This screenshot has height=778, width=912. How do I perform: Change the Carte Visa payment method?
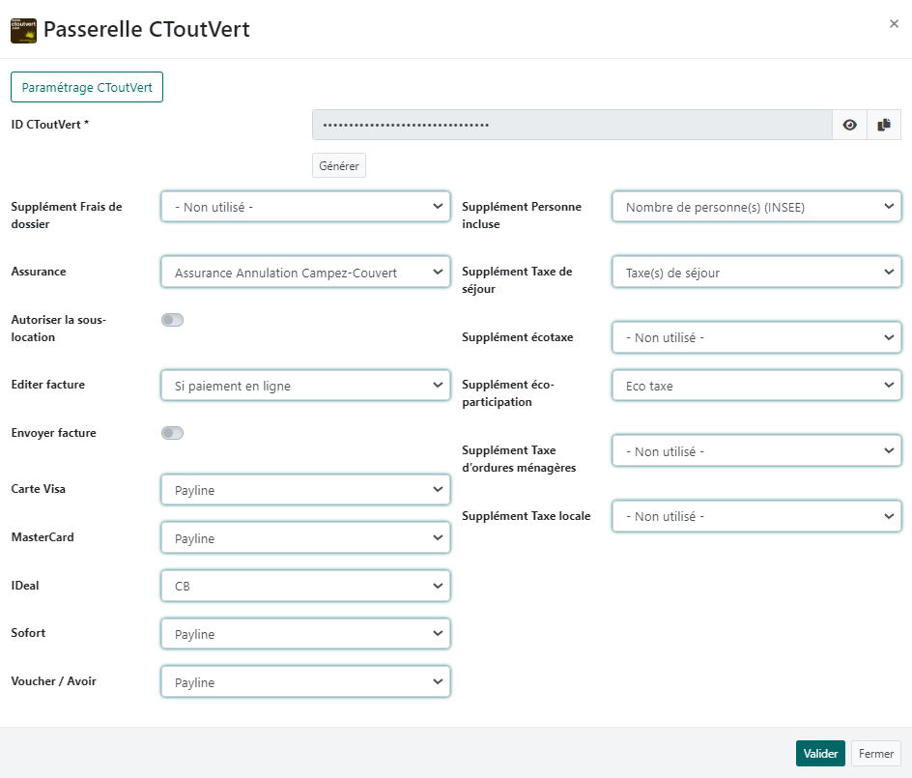pos(304,490)
